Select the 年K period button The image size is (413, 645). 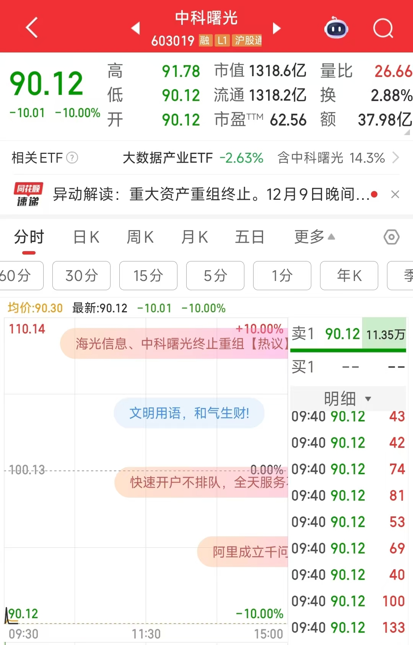pyautogui.click(x=349, y=276)
